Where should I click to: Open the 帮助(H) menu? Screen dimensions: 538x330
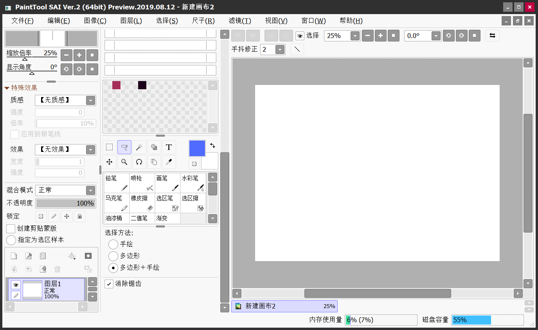[x=351, y=21]
